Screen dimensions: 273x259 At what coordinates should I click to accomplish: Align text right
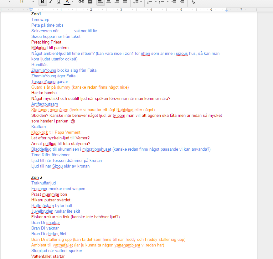tap(117, 2)
